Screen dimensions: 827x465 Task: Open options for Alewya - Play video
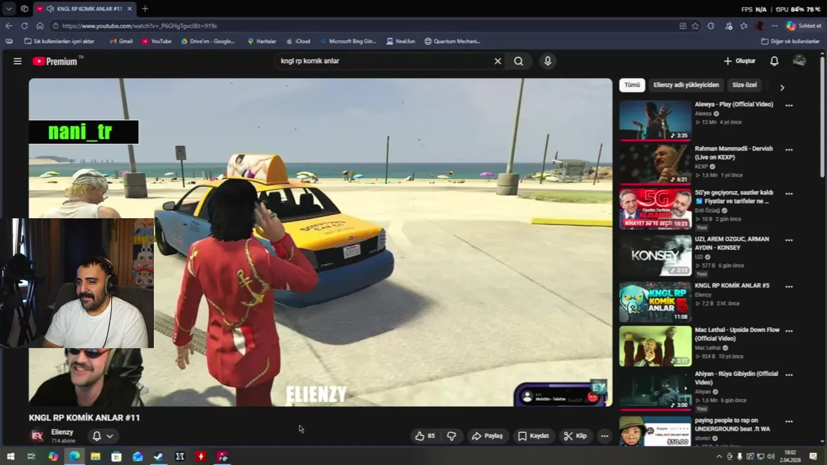coord(789,105)
